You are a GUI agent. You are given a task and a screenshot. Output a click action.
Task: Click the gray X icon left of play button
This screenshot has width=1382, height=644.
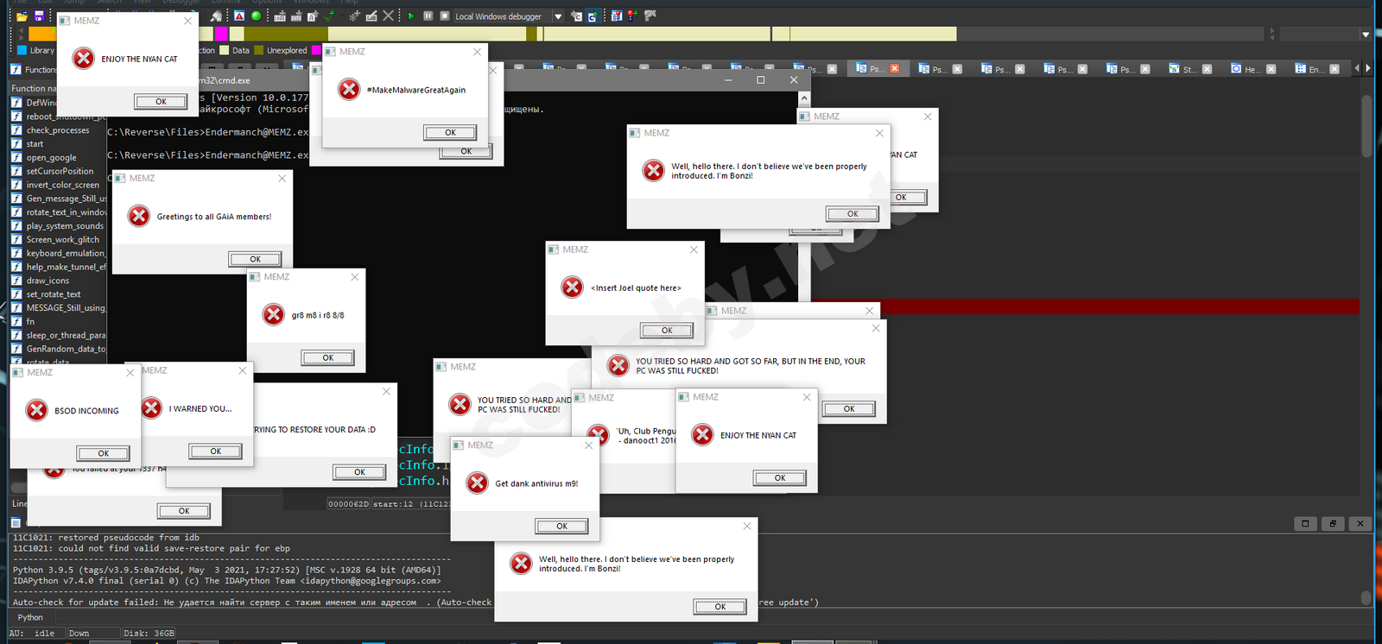click(389, 16)
